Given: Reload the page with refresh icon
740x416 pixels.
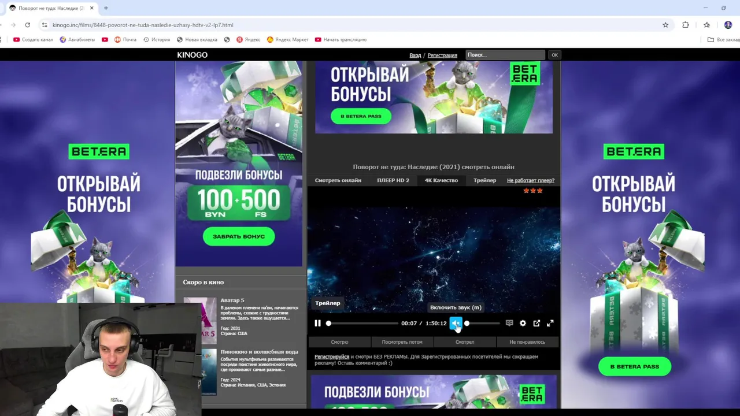Looking at the screenshot, I should click(27, 25).
